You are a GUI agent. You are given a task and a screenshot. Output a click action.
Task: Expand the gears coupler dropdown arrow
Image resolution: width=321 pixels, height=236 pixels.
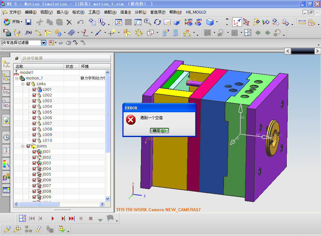pyautogui.click(x=65, y=33)
